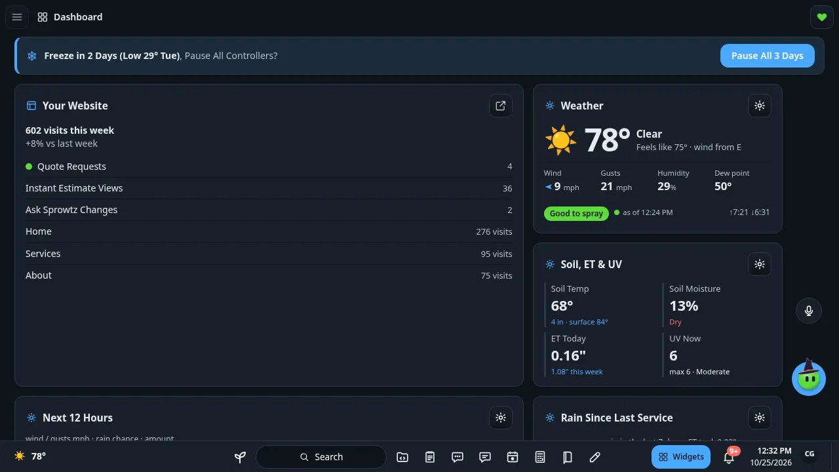Screen dimensions: 839x472
Task: Open Next 12 Hours settings gear
Action: (x=501, y=418)
